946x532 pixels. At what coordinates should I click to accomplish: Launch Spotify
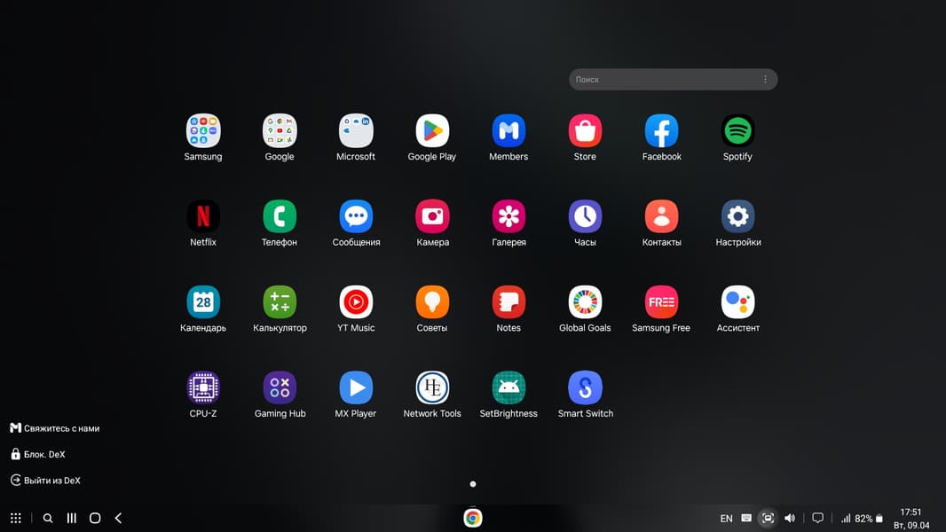pos(737,130)
